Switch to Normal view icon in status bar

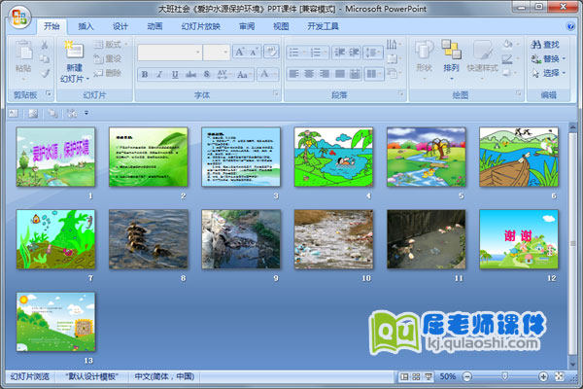(x=404, y=376)
